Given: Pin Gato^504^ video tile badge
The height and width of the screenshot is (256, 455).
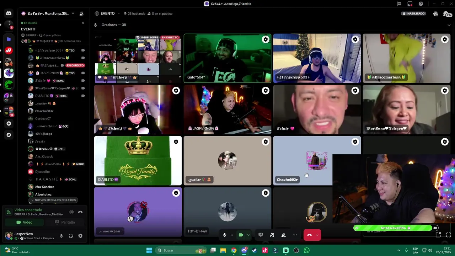Looking at the screenshot, I should click(x=266, y=39).
